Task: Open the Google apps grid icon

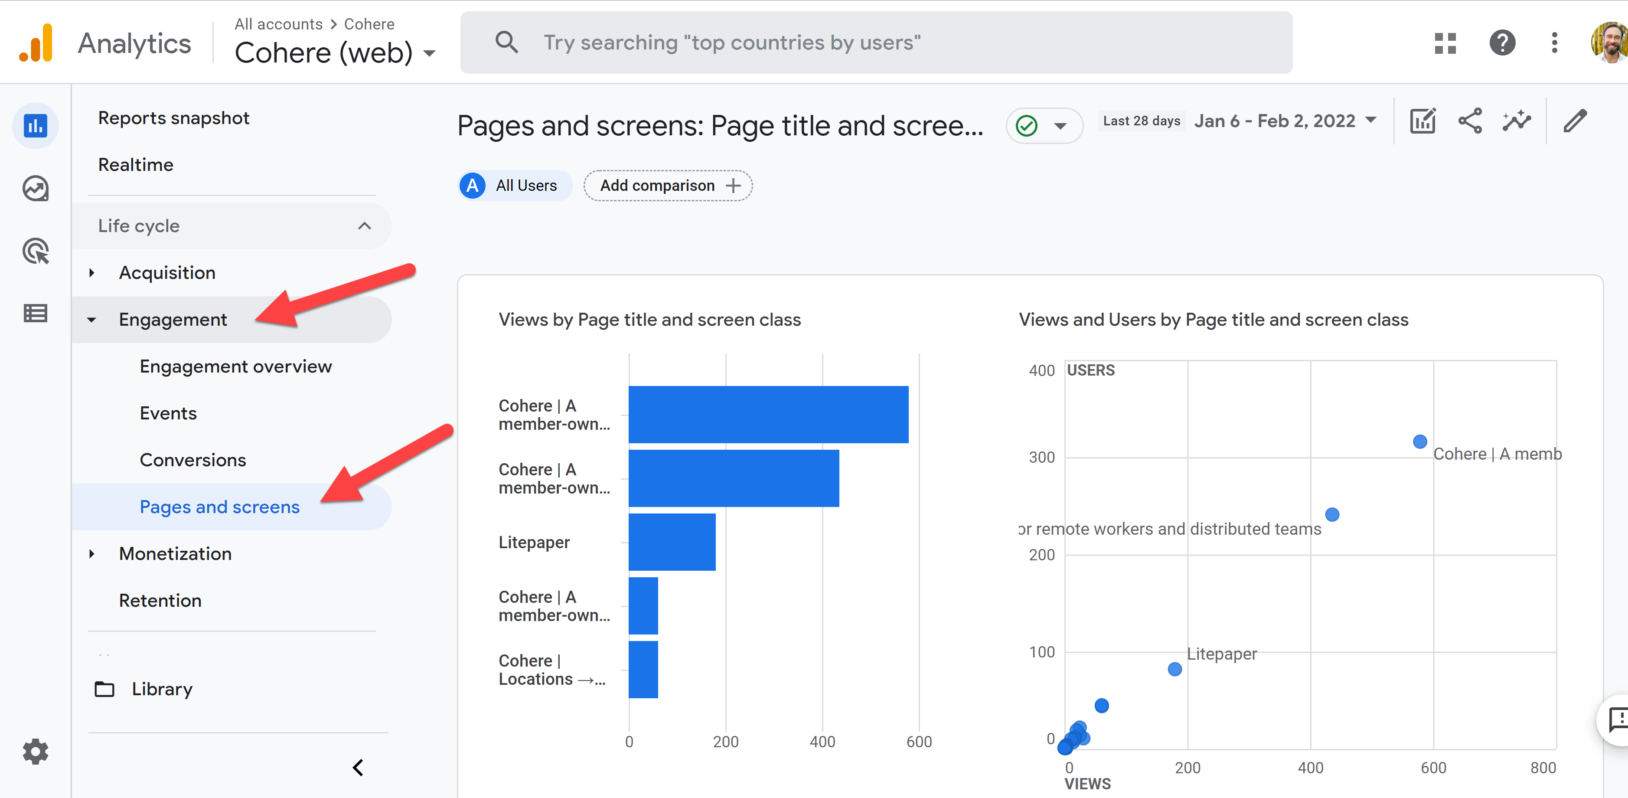Action: click(1445, 43)
